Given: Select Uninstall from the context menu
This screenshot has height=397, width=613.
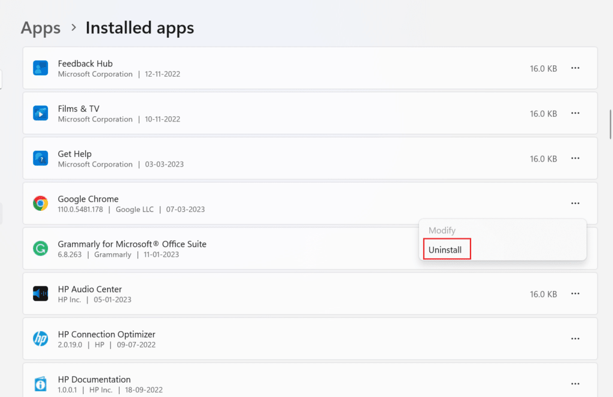Looking at the screenshot, I should coord(445,250).
